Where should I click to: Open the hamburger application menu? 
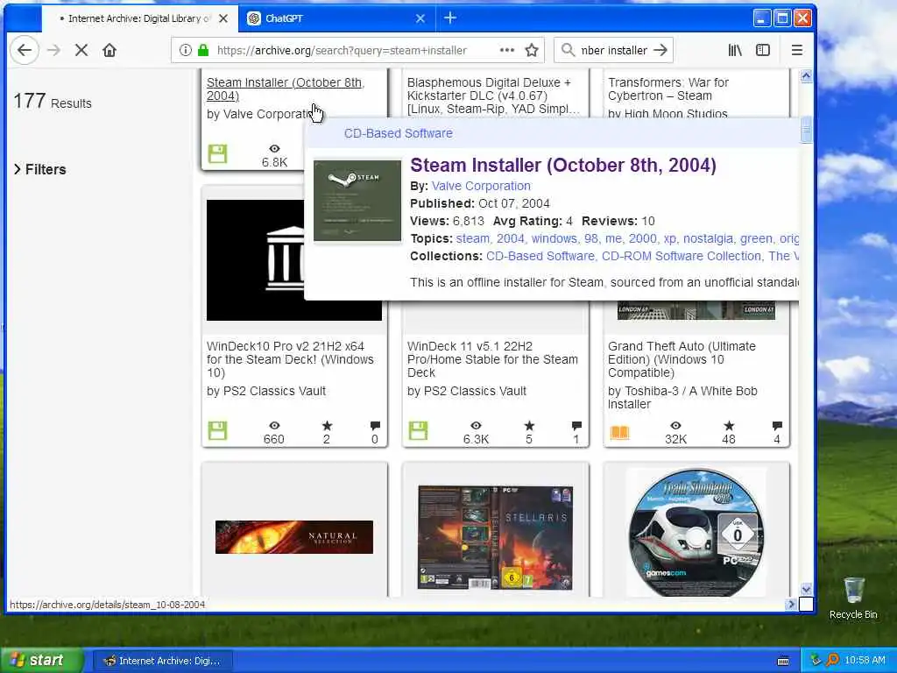pyautogui.click(x=797, y=50)
